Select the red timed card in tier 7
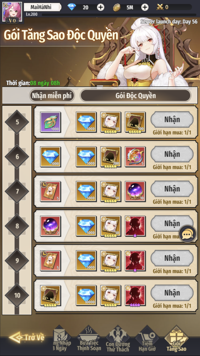The width and height of the screenshot is (200, 356). tap(50, 192)
